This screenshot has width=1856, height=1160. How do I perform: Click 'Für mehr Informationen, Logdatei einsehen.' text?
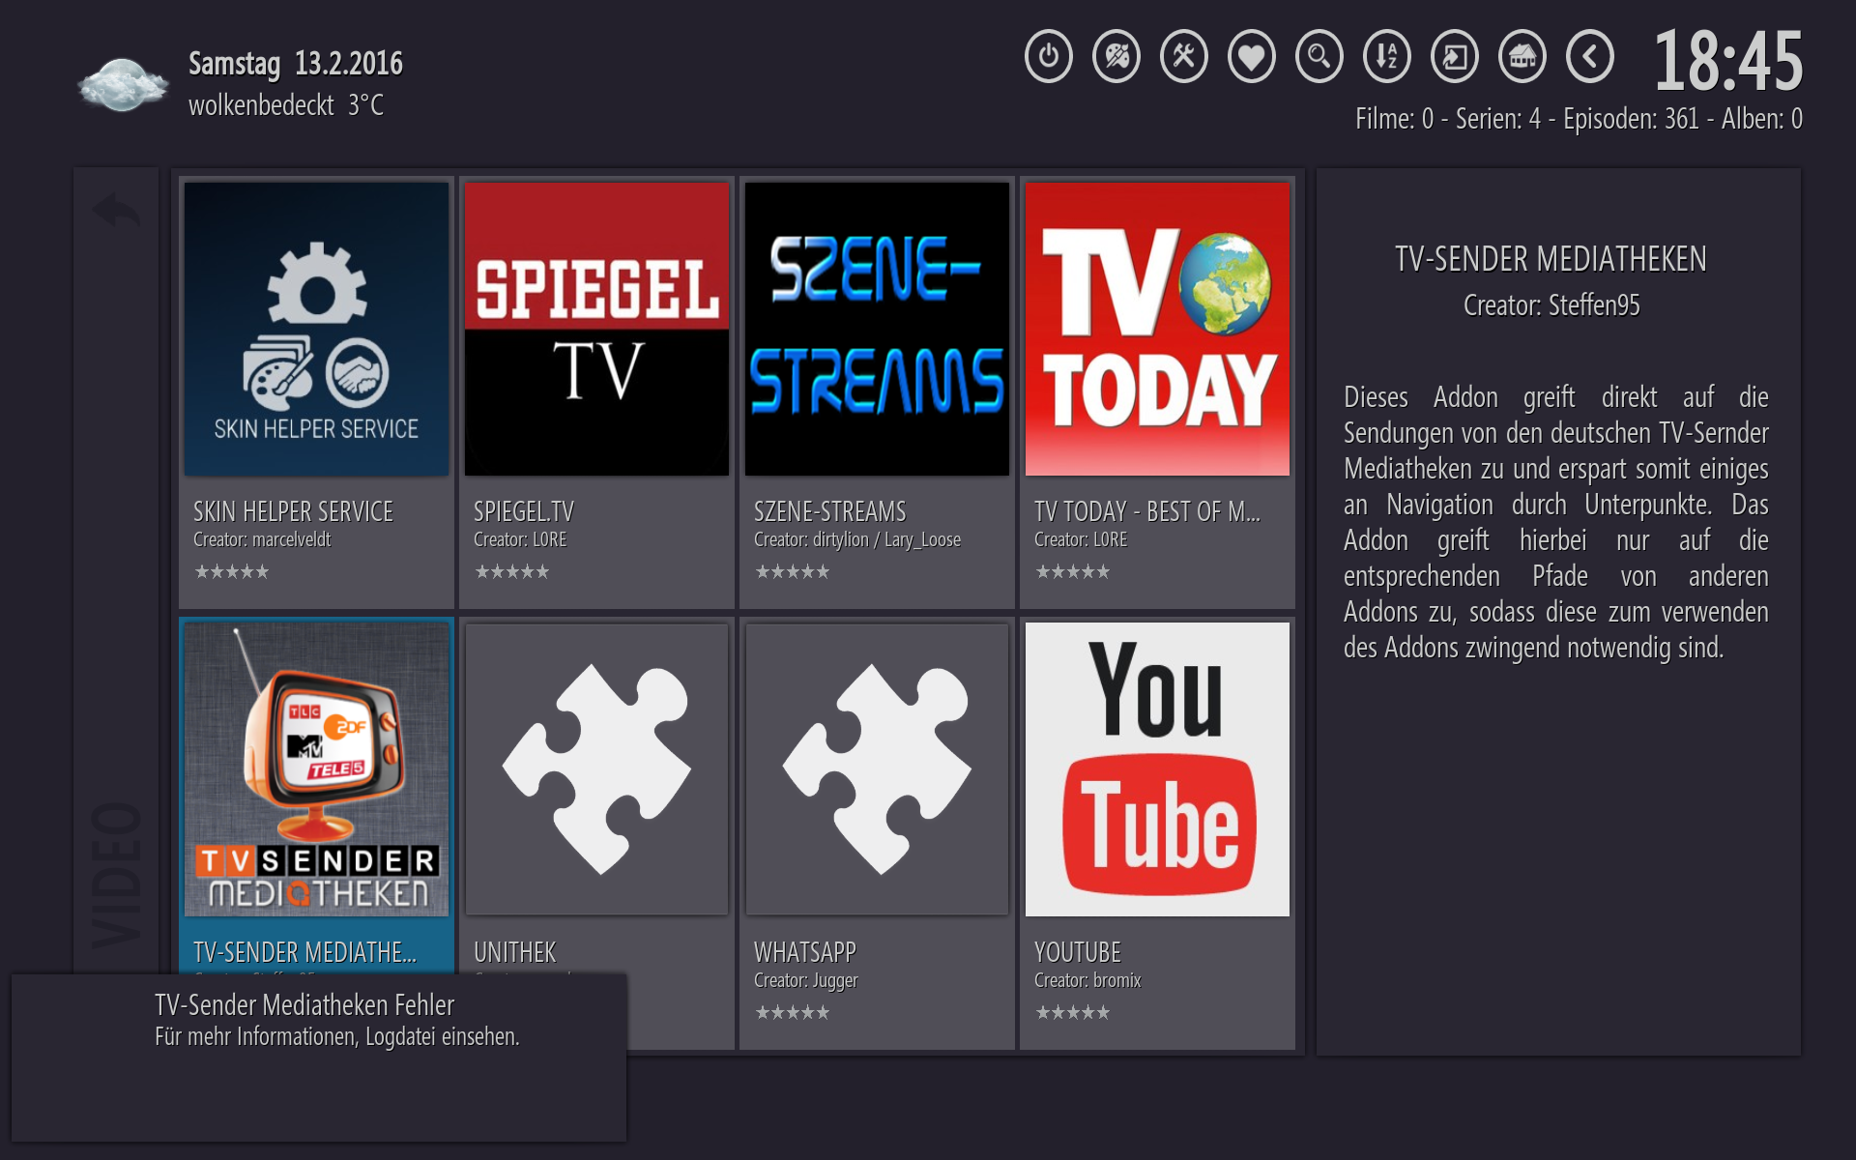[x=337, y=1037]
